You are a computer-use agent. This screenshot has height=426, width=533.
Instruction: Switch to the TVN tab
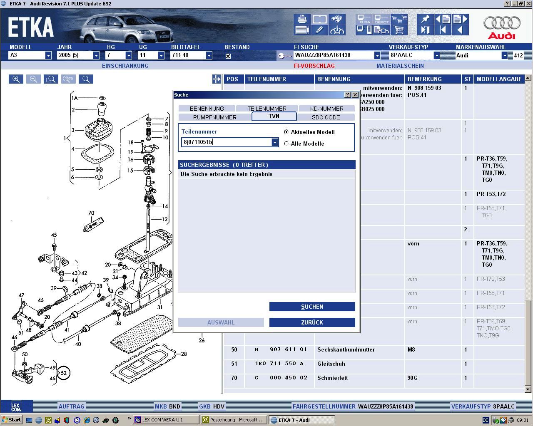(x=274, y=116)
